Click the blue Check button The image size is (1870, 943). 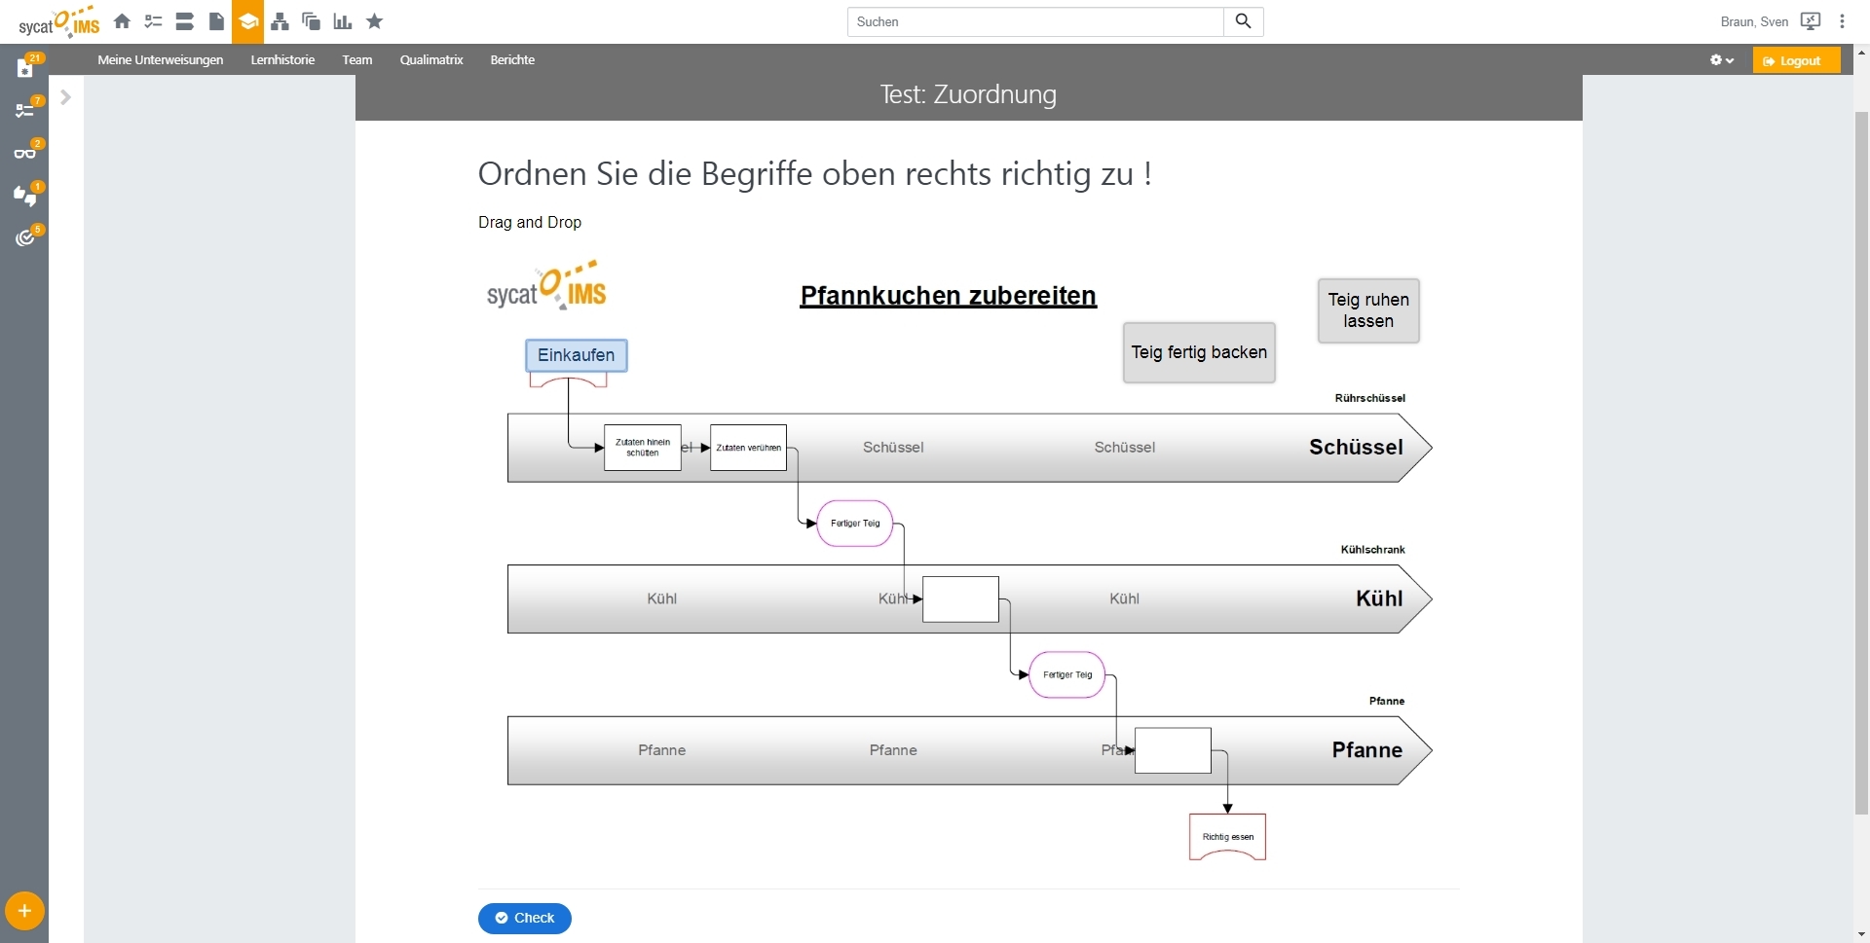[525, 919]
